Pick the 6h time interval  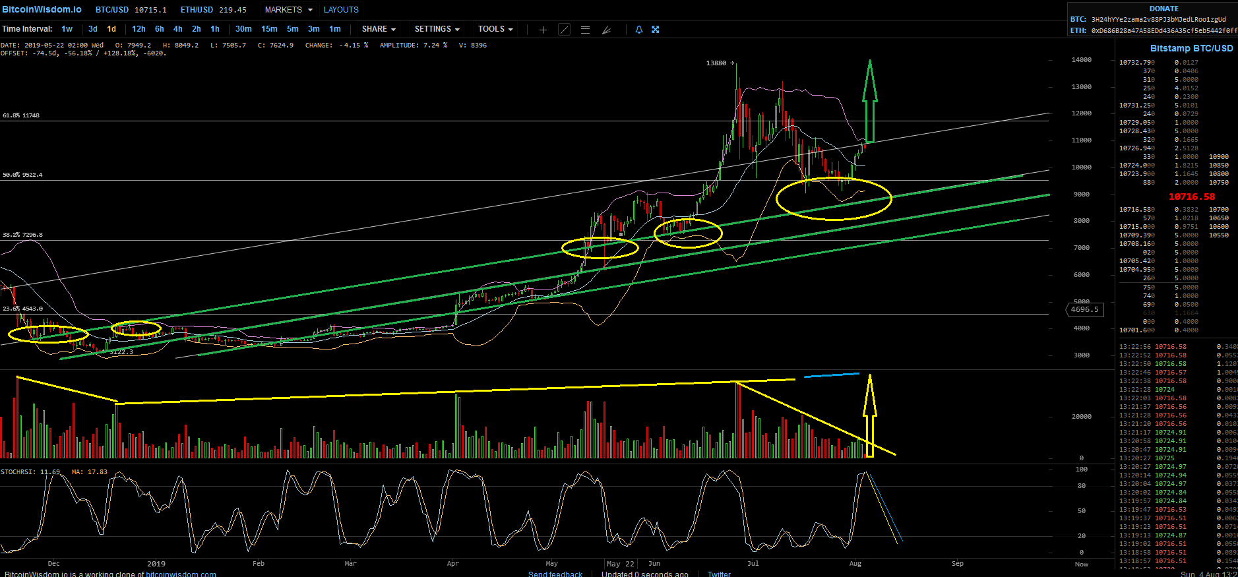[160, 29]
